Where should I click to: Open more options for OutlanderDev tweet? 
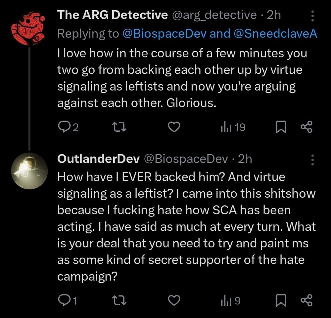313,160
